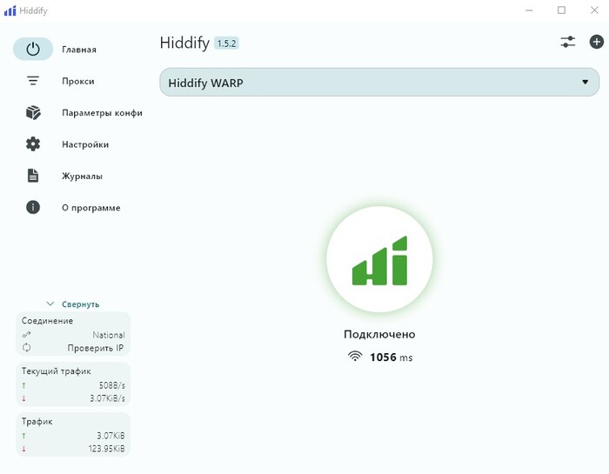Open the Прокси menu label
Viewport: 609px width, 474px height.
[78, 81]
